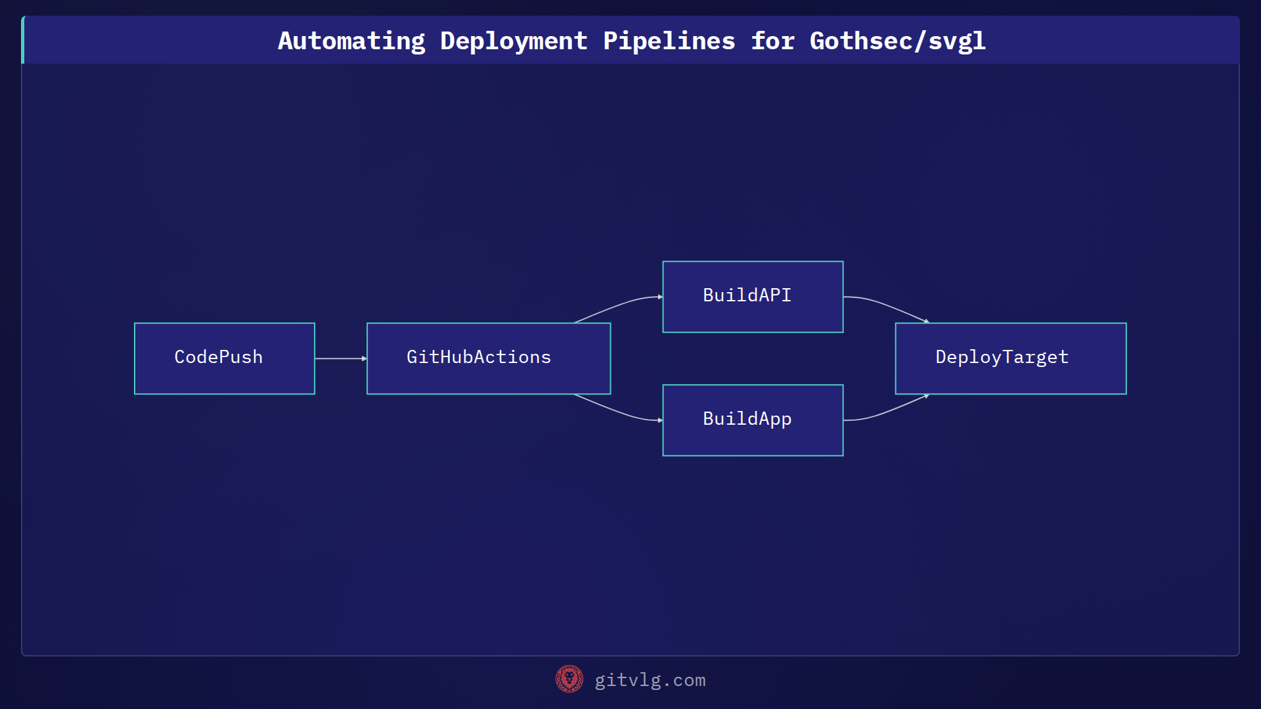Select the BuildApp box
1261x709 pixels.
[x=753, y=420]
